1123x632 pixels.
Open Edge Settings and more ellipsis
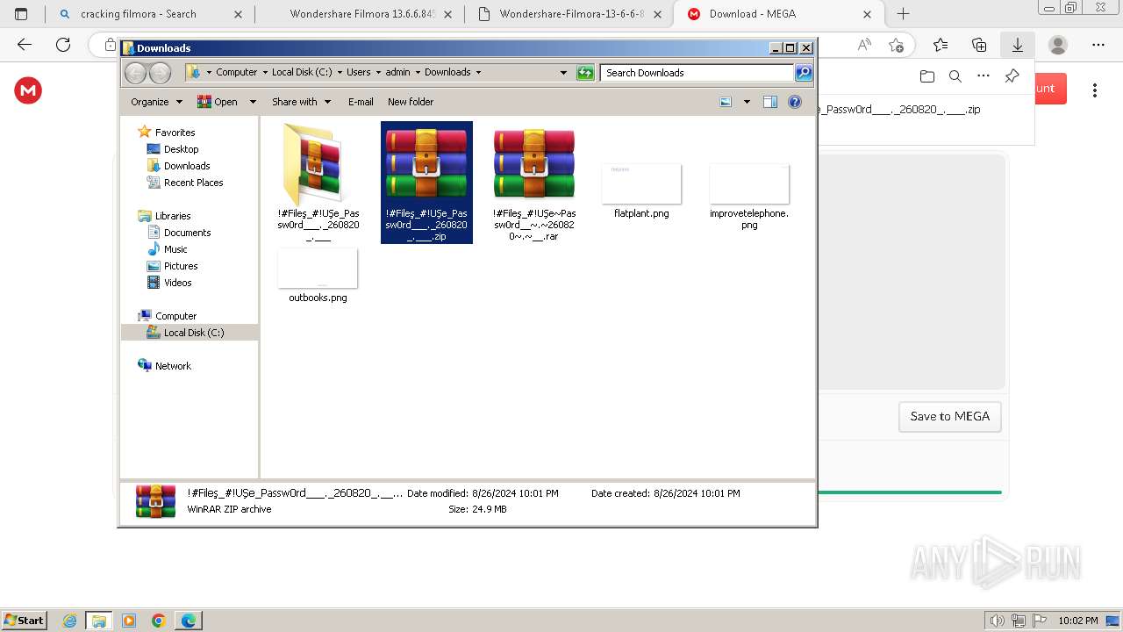coord(1098,45)
